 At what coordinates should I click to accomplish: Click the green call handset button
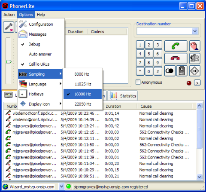coord(176,46)
